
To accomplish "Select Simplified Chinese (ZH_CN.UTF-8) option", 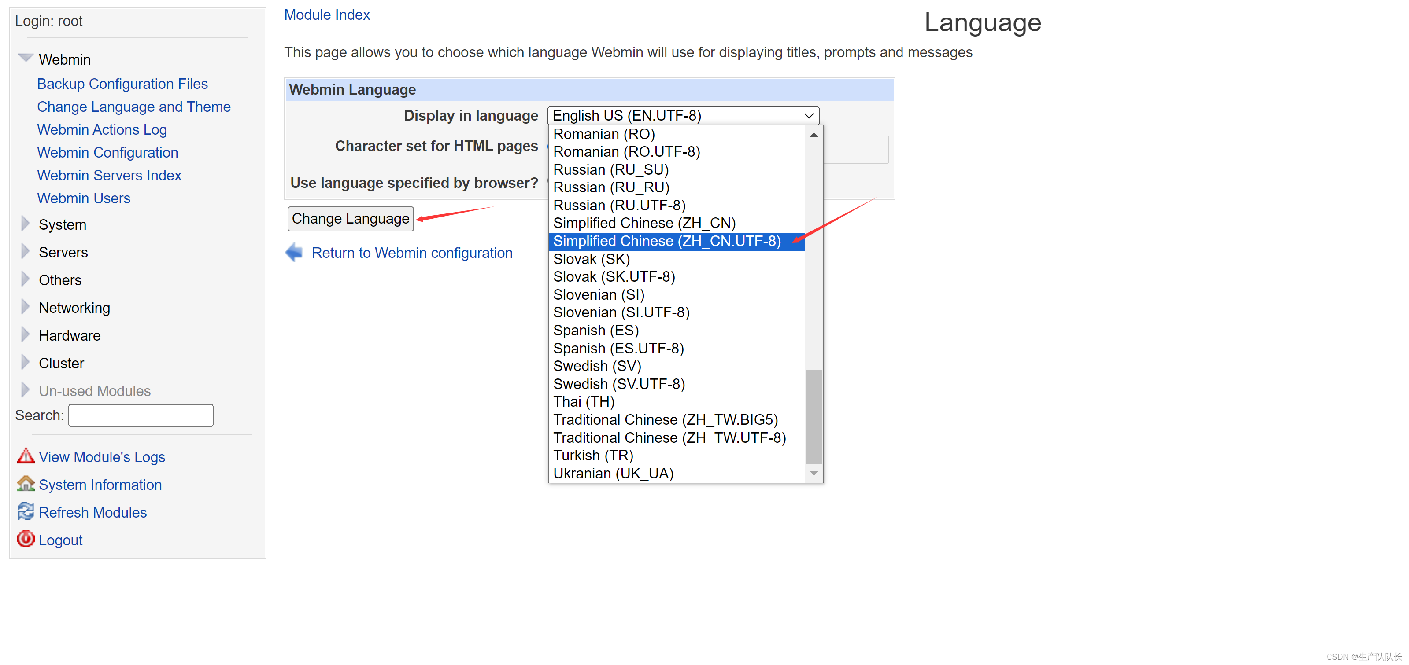I will (x=667, y=241).
